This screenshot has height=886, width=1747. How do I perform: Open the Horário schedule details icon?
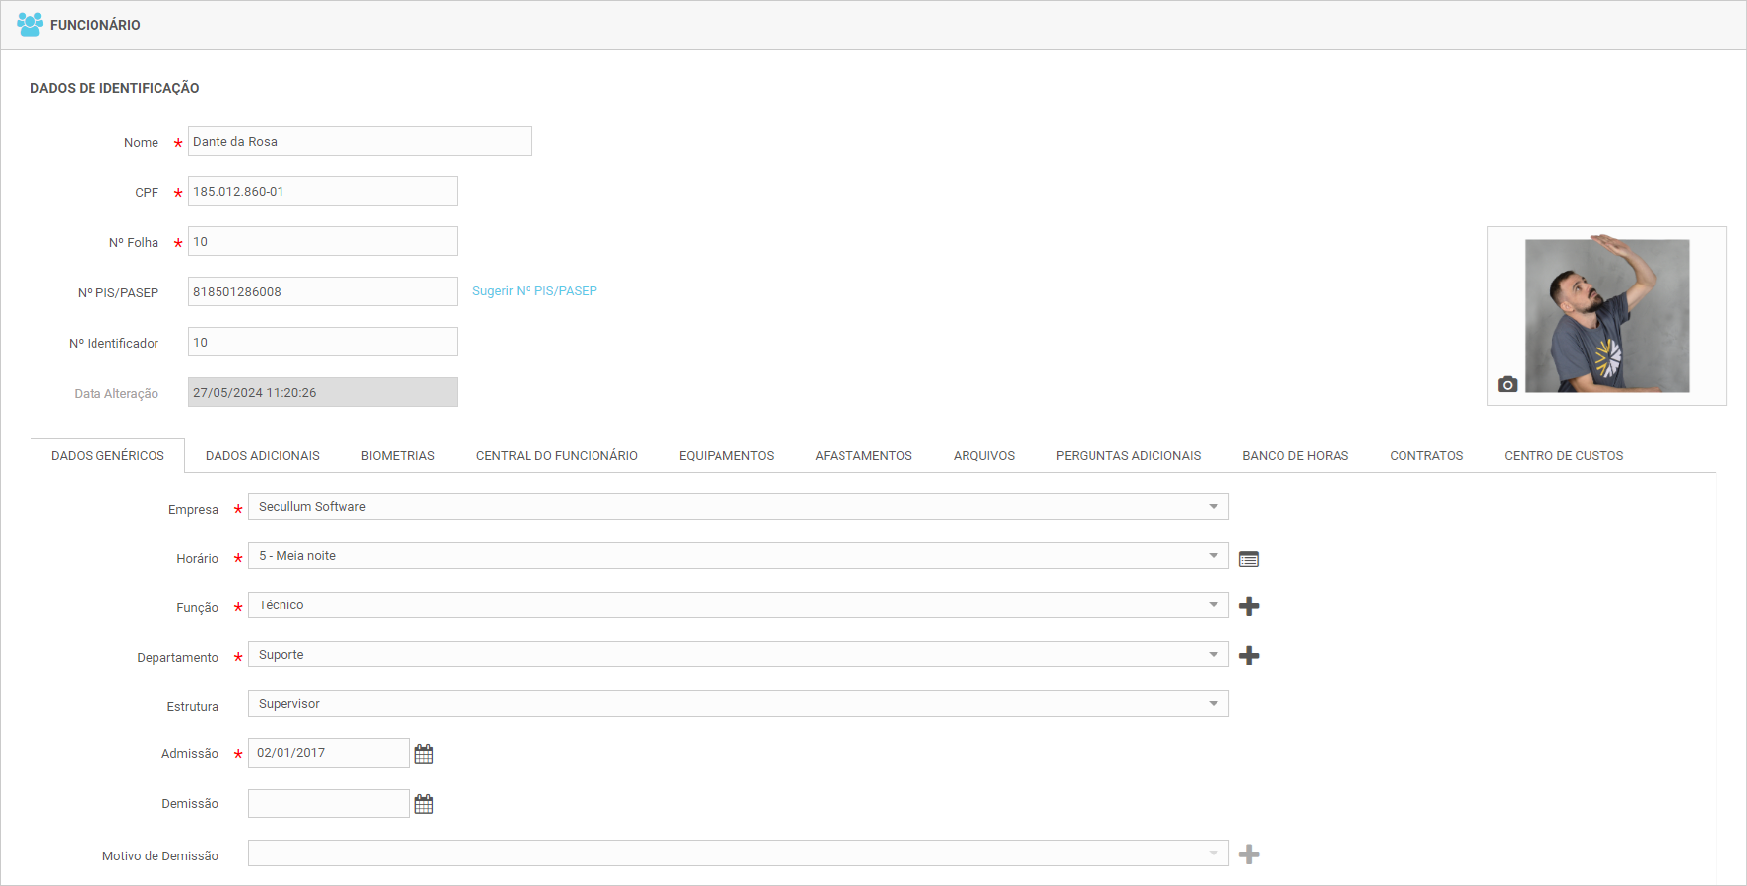1249,559
